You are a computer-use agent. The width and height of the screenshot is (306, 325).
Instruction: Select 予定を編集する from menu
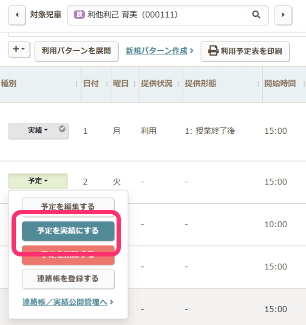coord(68,207)
